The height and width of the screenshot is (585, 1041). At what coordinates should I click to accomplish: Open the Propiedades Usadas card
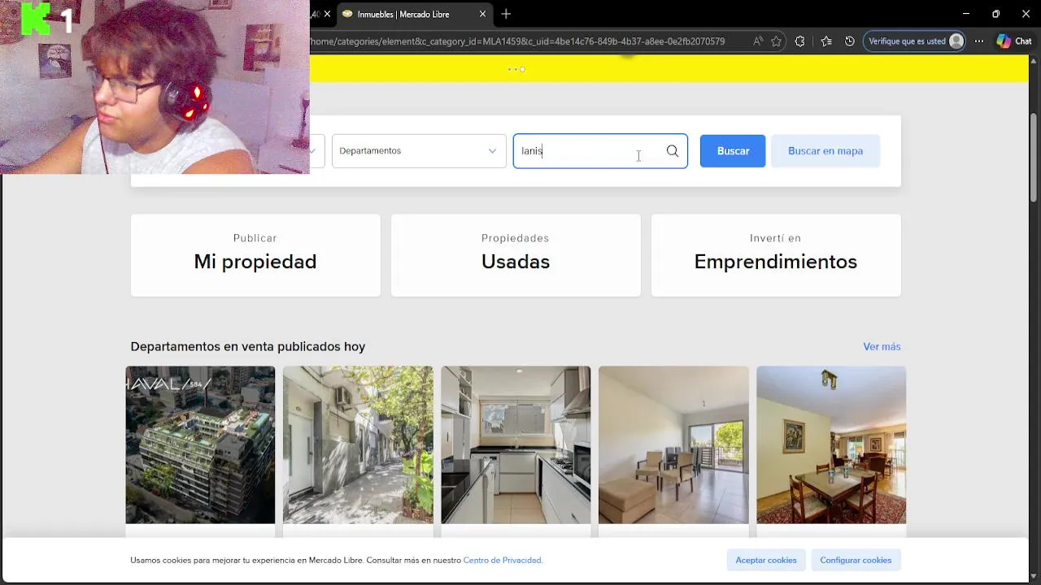(516, 255)
